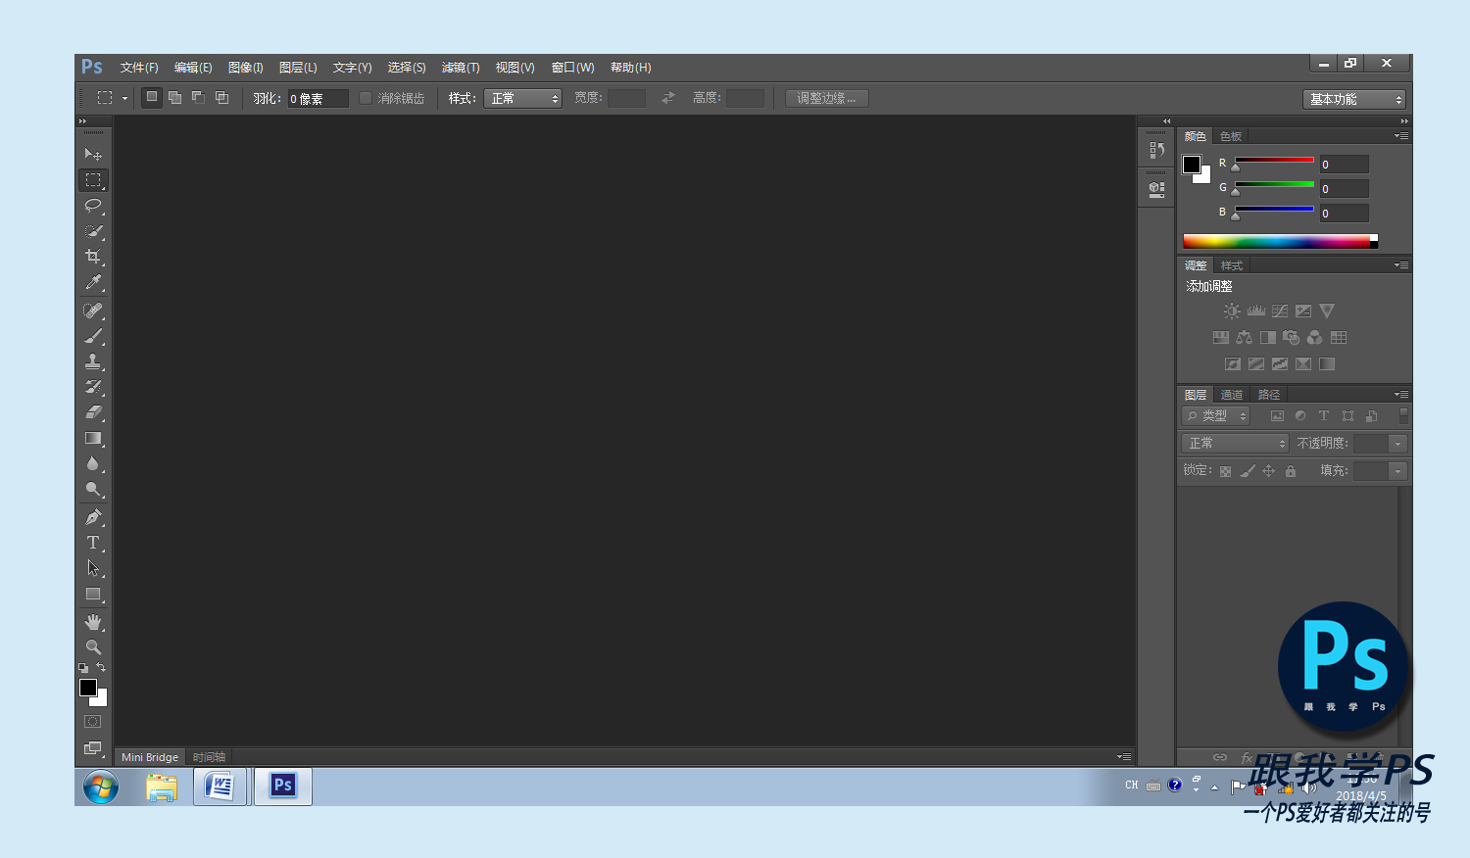
Task: Choose Add to Selection mode
Action: [x=175, y=97]
